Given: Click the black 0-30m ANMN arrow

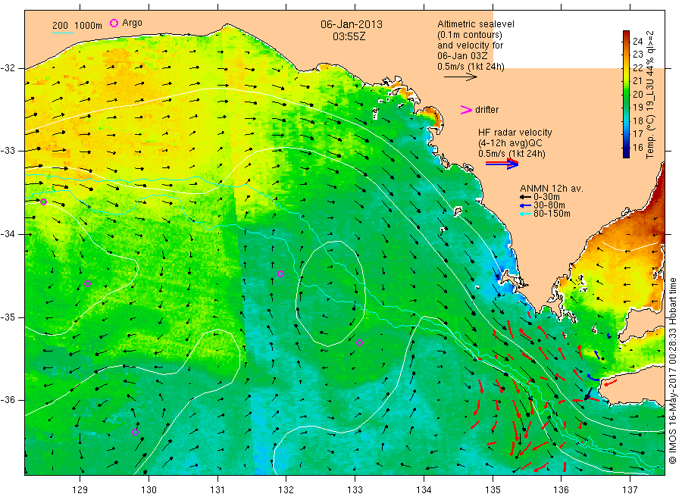Looking at the screenshot, I should (x=525, y=197).
